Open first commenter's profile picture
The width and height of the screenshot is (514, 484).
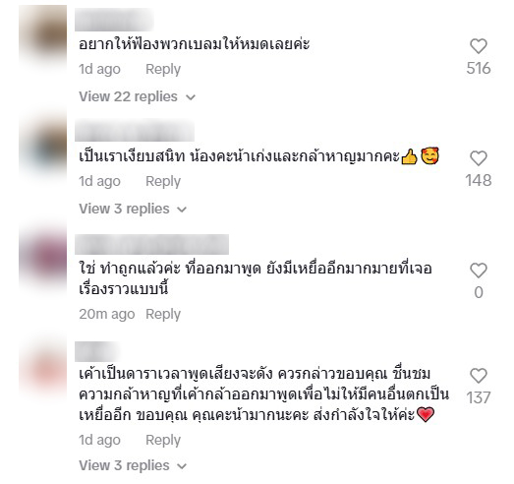click(x=43, y=33)
